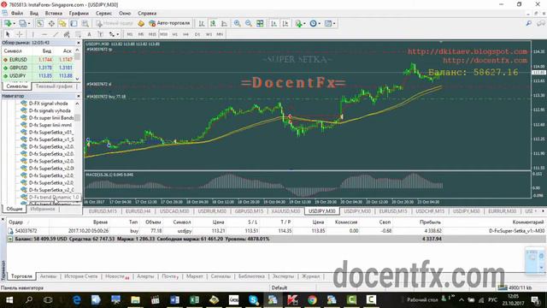
Task: Open the Вставка menu
Action: [x=54, y=14]
